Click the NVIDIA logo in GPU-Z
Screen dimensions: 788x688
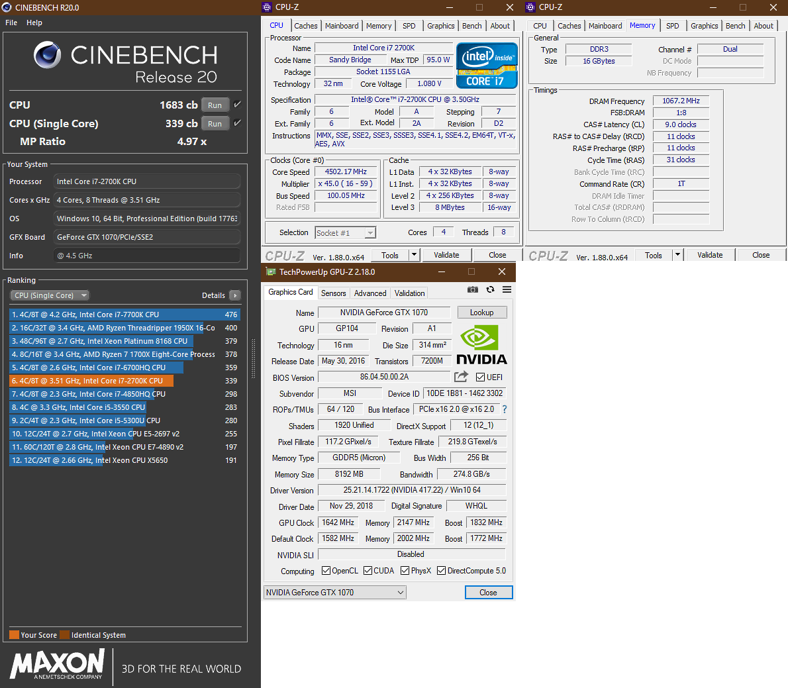[481, 345]
